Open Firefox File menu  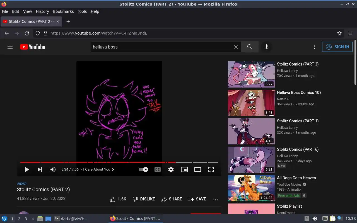tap(5, 11)
